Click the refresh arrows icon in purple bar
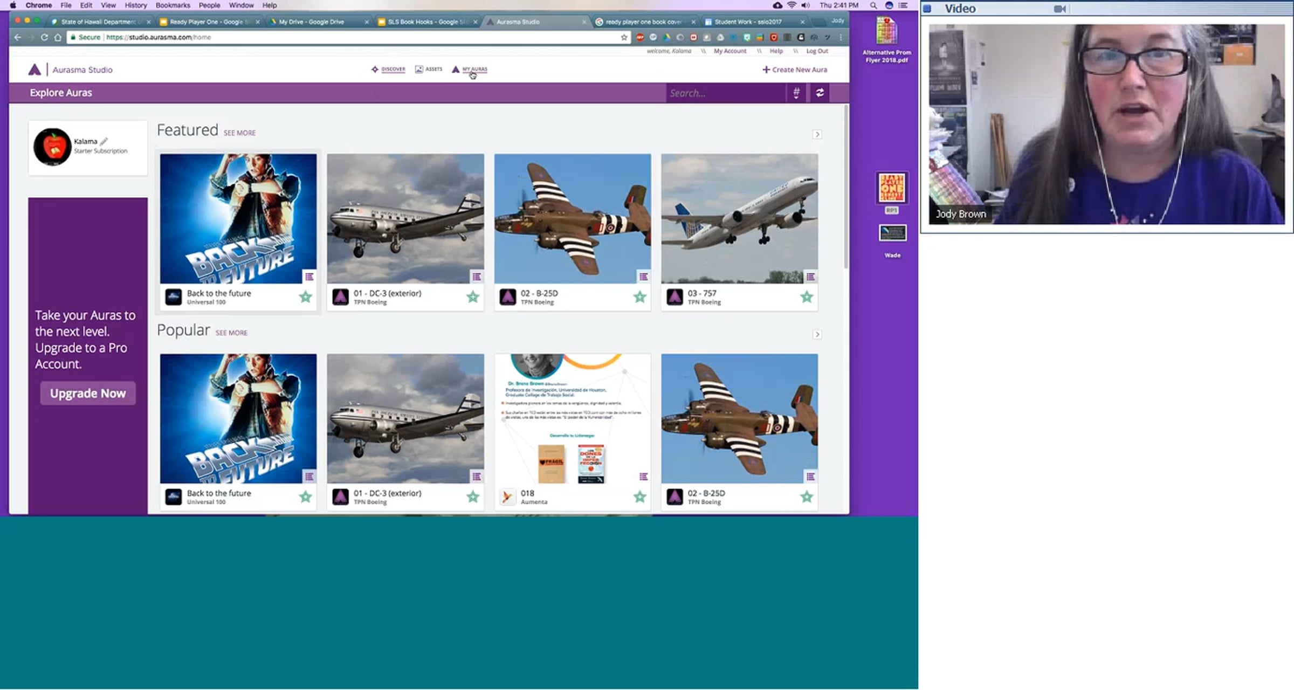 click(x=820, y=93)
